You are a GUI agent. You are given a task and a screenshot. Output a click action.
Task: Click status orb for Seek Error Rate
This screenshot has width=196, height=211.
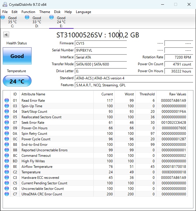(x=7, y=122)
